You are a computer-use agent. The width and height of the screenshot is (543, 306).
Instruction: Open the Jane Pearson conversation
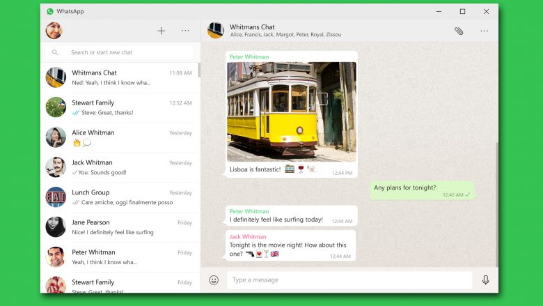120,227
